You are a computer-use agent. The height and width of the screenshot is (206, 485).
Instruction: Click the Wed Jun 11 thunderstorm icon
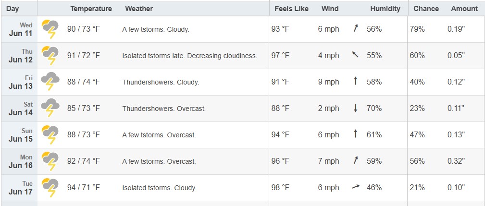point(50,29)
